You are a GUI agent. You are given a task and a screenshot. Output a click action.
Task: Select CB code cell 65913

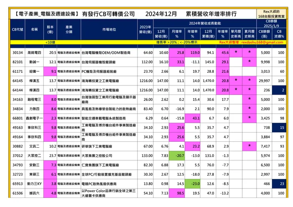tap(17, 184)
